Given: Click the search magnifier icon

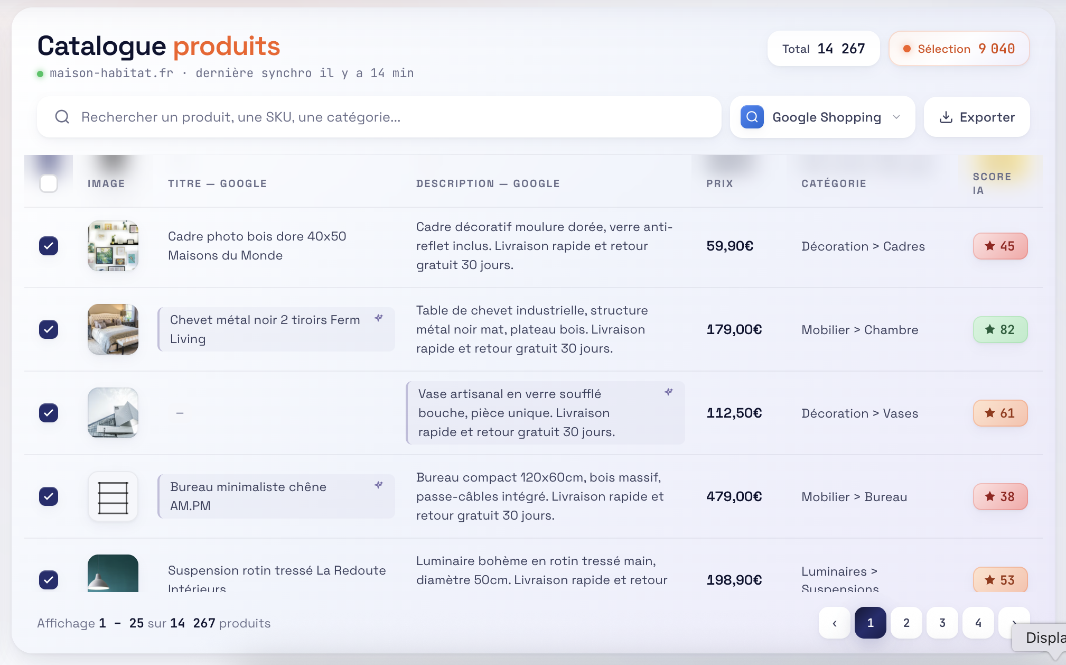Looking at the screenshot, I should (x=62, y=117).
